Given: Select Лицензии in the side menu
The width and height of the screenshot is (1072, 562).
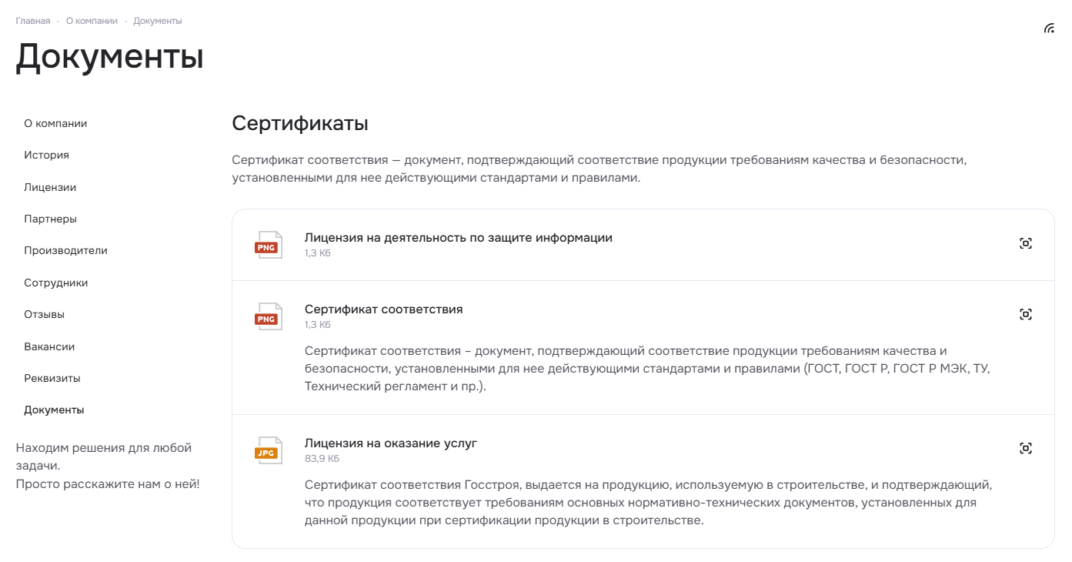Looking at the screenshot, I should (x=50, y=187).
